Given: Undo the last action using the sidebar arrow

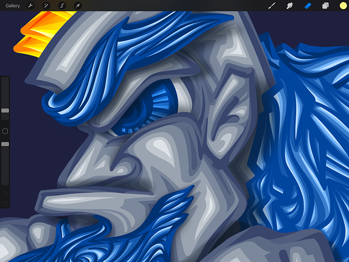Looking at the screenshot, I should click(5, 193).
